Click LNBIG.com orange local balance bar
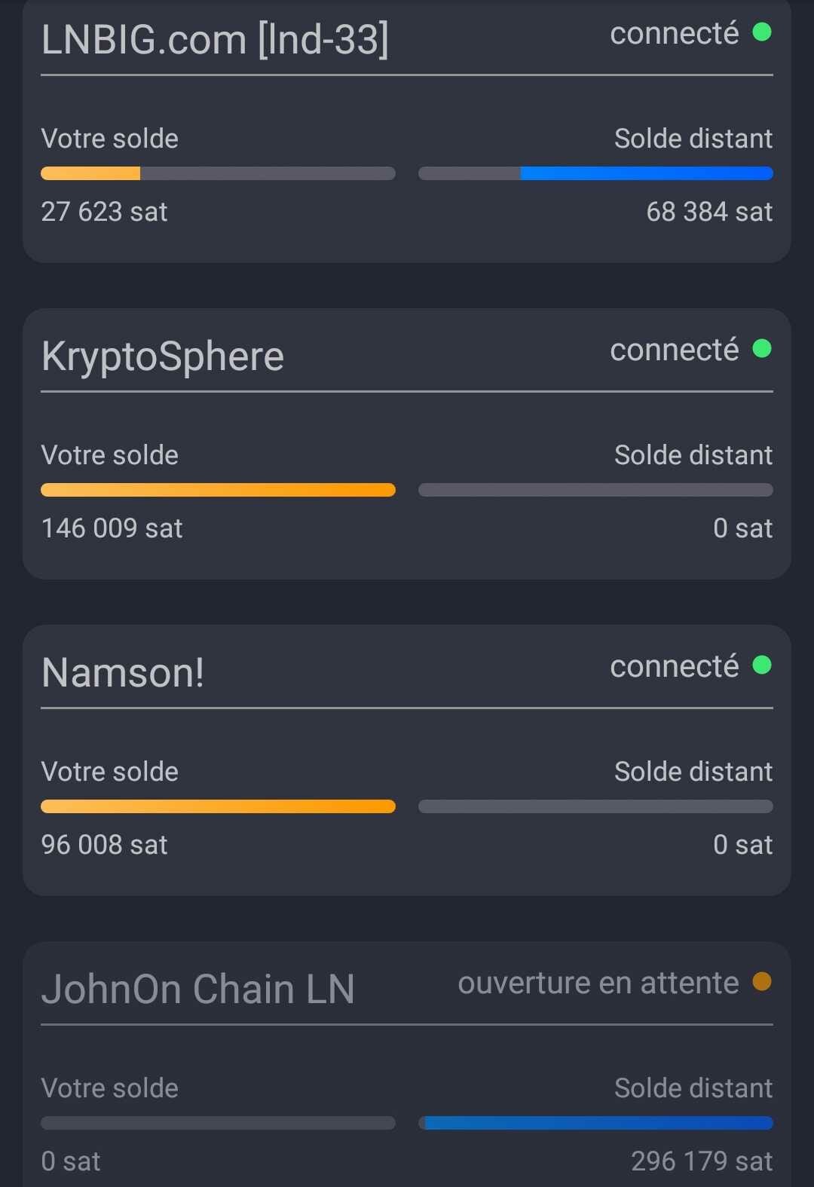 [x=90, y=173]
